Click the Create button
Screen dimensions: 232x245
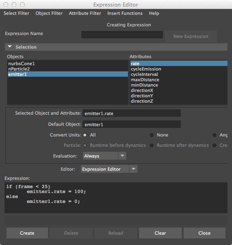coord(27,233)
